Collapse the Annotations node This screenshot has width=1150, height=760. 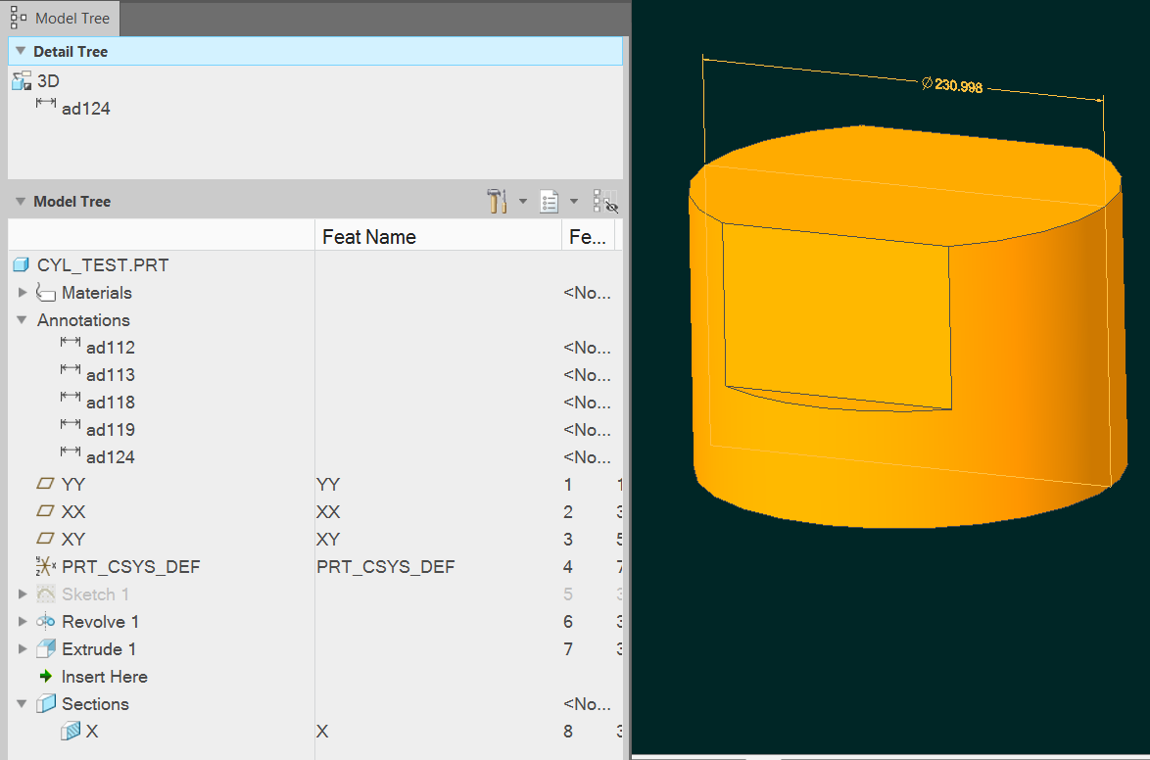point(22,320)
